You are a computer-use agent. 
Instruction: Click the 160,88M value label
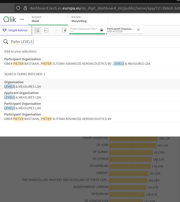(154, 180)
